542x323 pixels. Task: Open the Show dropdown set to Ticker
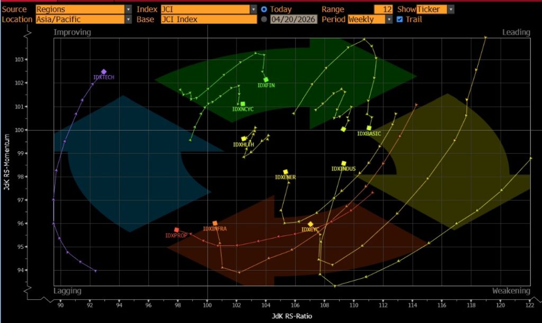tap(435, 10)
